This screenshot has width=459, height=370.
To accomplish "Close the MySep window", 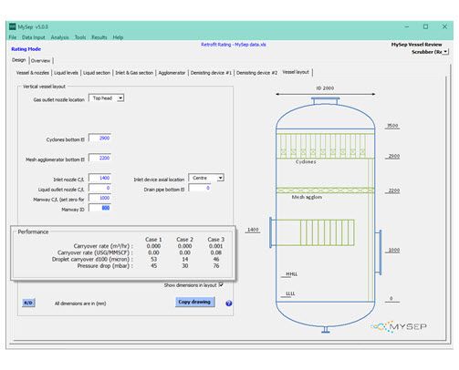I will click(444, 26).
